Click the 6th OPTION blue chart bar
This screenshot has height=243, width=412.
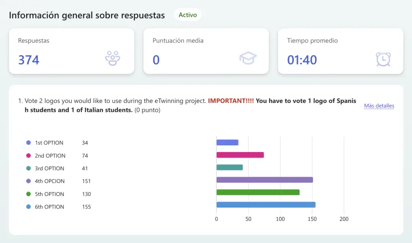coord(266,205)
